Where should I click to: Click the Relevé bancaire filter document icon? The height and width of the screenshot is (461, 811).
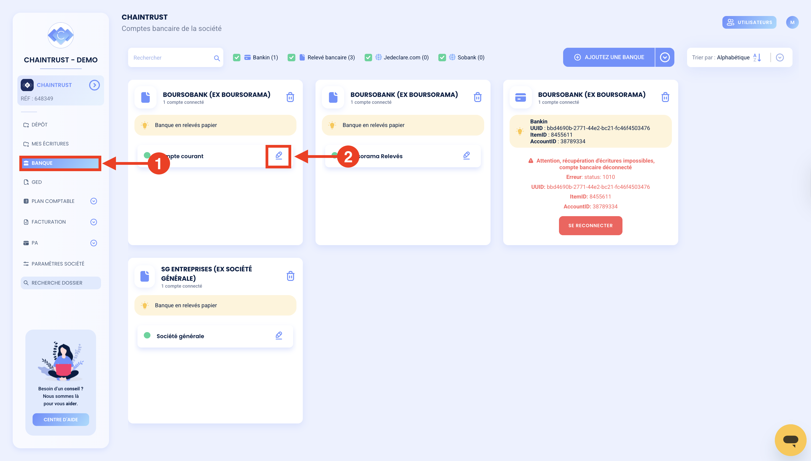click(x=302, y=57)
